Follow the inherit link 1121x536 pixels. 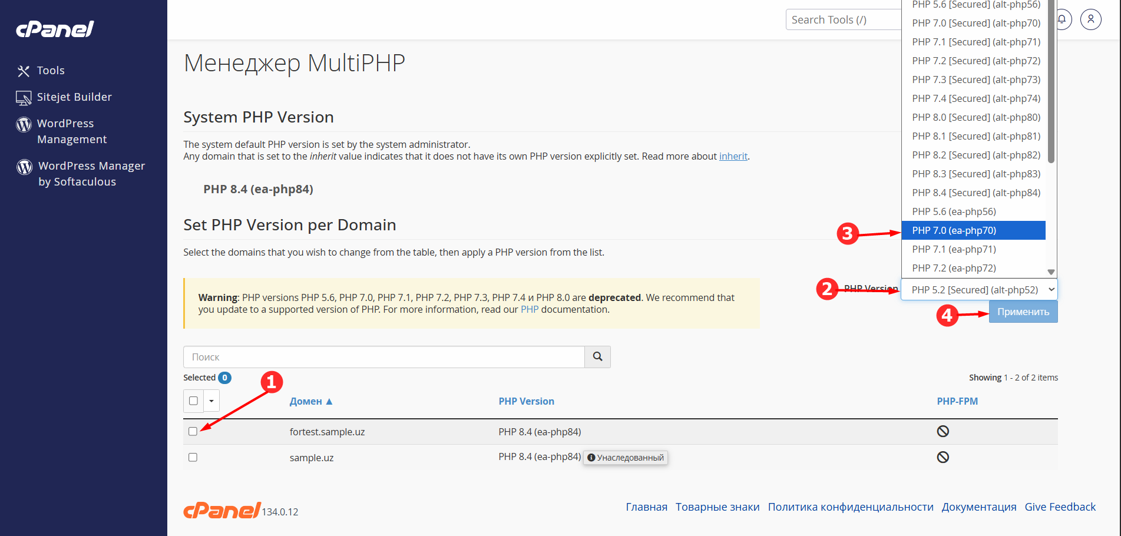733,156
